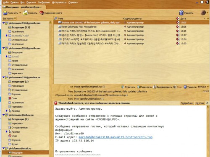
Task: Open the Файл menu
Action: click(x=6, y=3)
